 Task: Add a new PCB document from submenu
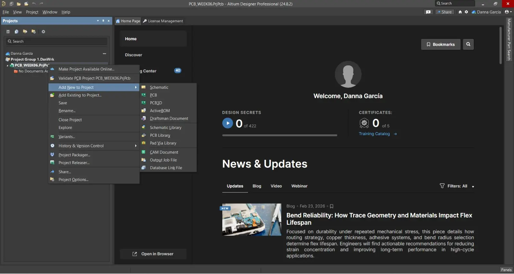coord(168,95)
